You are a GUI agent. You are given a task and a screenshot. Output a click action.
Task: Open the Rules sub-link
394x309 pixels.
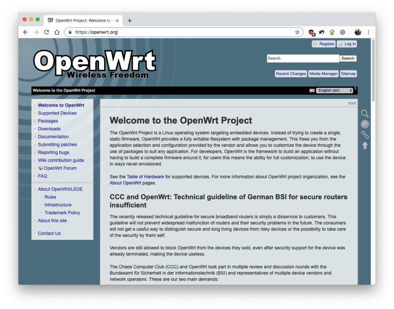(x=50, y=197)
